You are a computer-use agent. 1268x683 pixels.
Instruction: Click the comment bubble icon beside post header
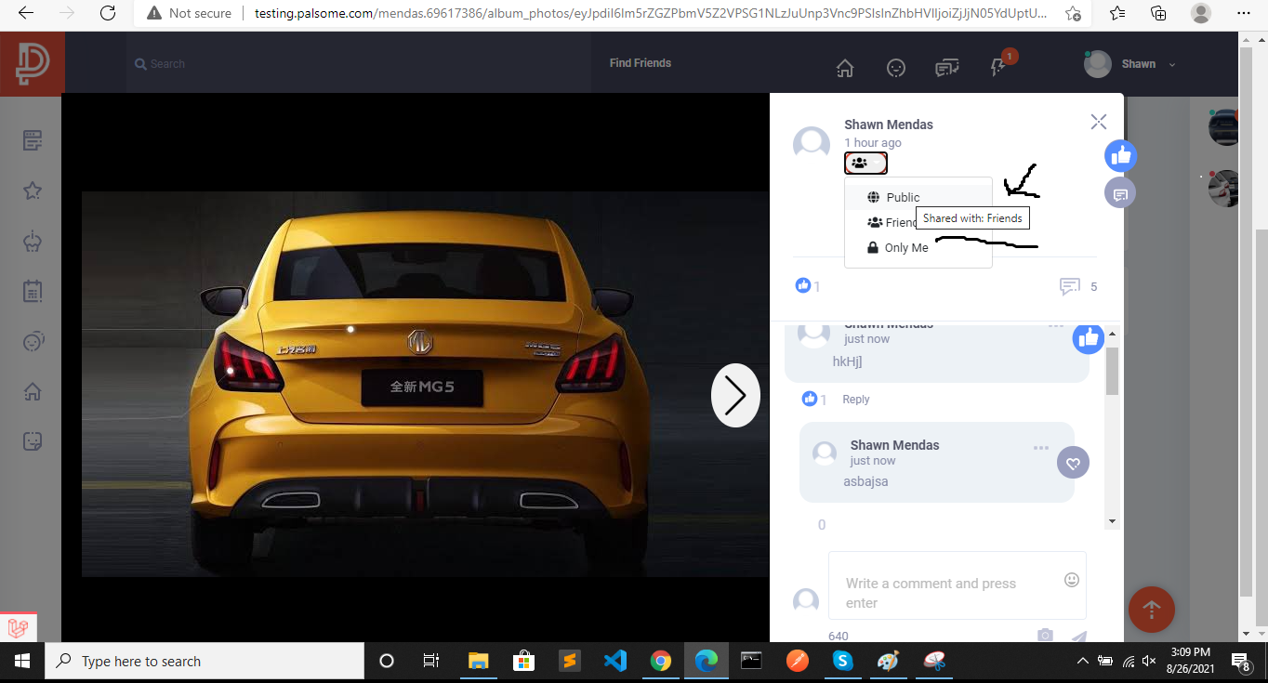pos(1121,193)
